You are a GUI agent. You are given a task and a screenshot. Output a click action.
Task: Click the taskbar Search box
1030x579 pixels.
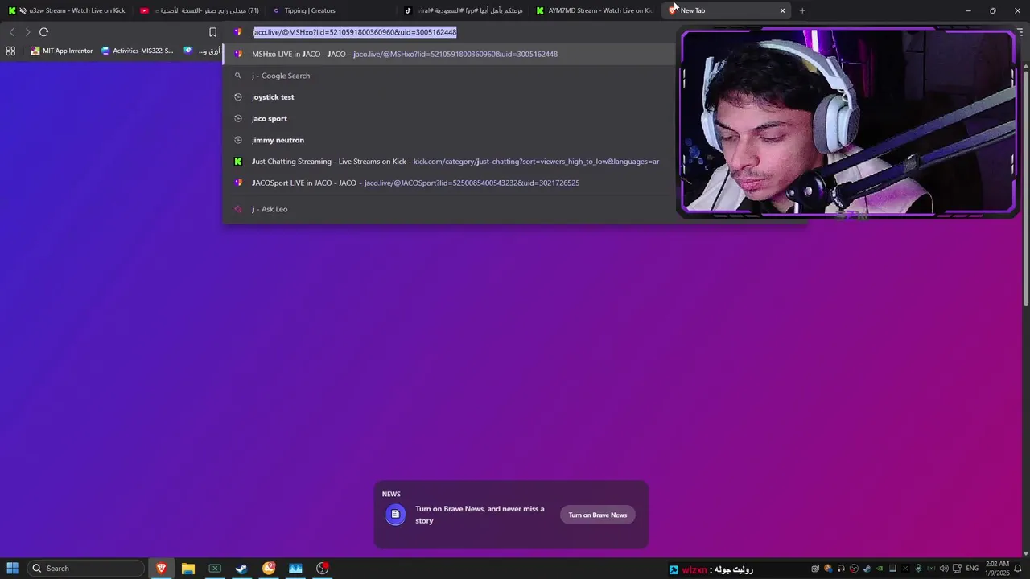click(x=84, y=569)
